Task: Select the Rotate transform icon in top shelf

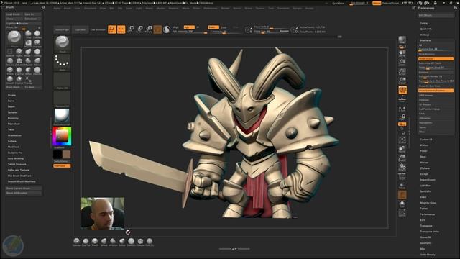Action: pyautogui.click(x=149, y=29)
